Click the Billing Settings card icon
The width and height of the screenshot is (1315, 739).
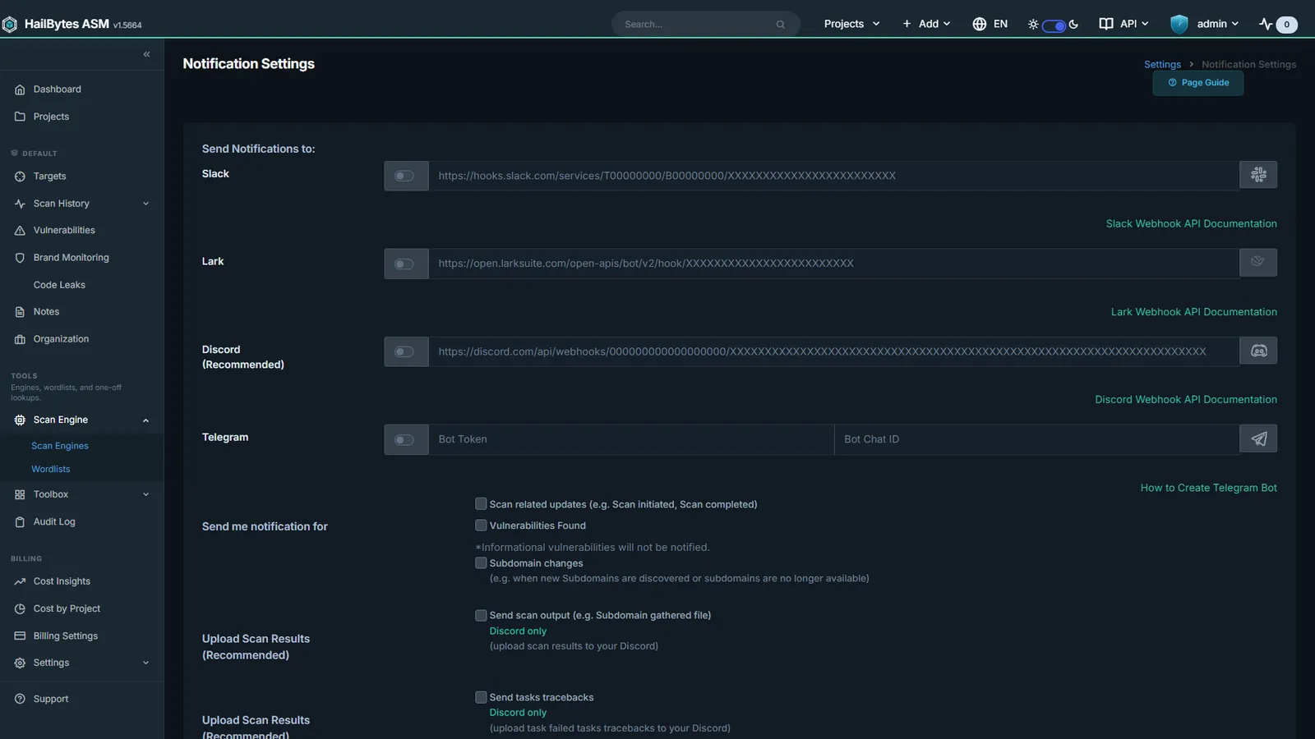20,636
